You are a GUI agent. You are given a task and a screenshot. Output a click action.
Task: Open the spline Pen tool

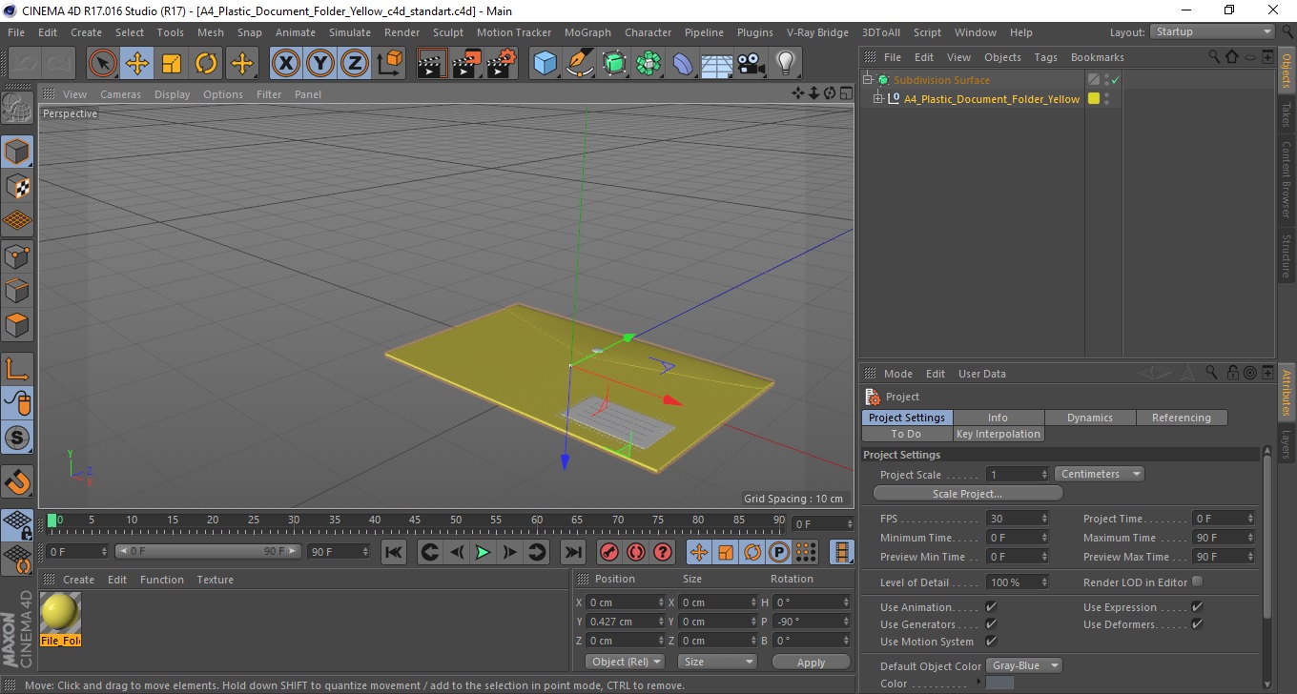pyautogui.click(x=580, y=64)
